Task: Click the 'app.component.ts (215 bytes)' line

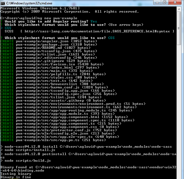Action: pos(61,124)
